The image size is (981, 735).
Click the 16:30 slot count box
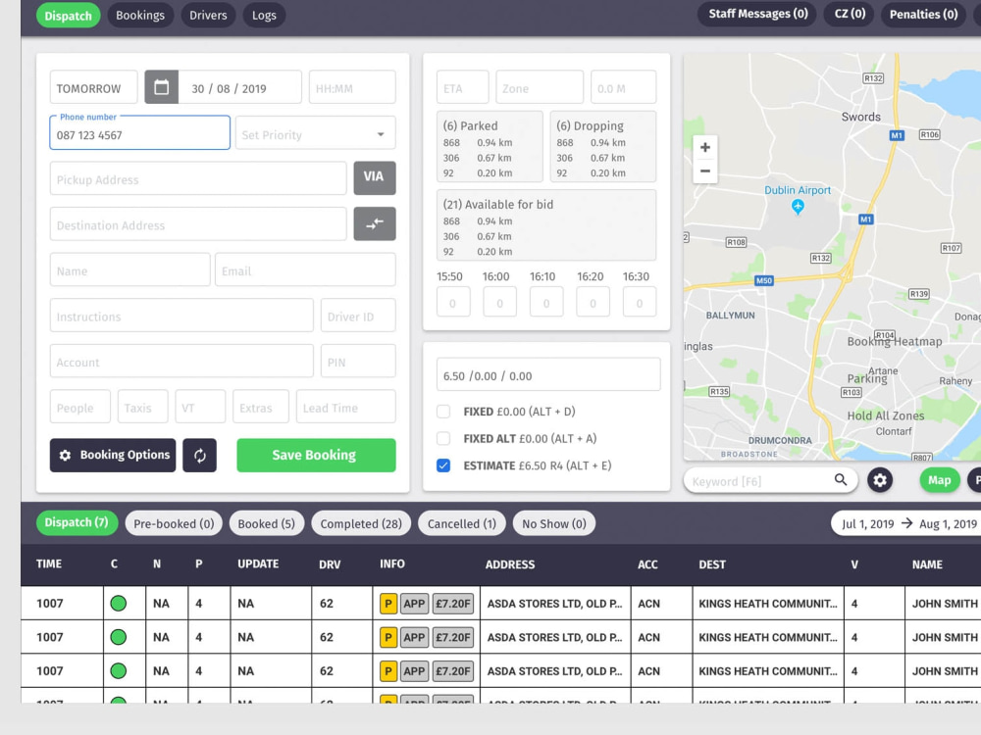[x=640, y=302]
